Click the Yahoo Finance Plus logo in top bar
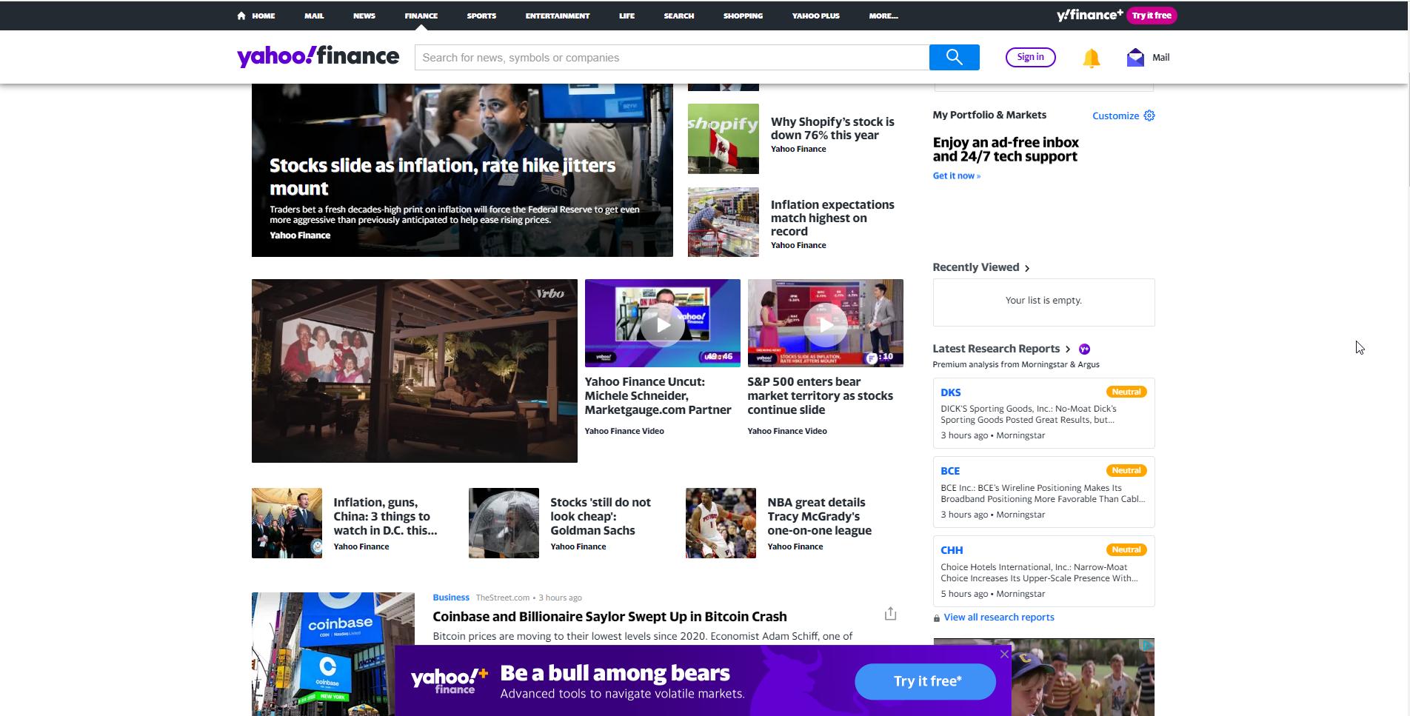 click(x=1089, y=16)
